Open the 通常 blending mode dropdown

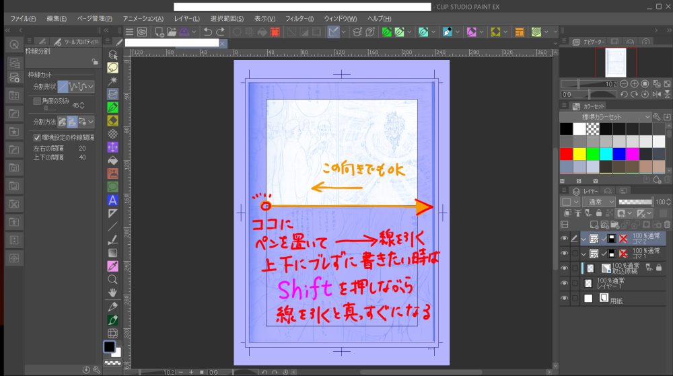(x=592, y=202)
